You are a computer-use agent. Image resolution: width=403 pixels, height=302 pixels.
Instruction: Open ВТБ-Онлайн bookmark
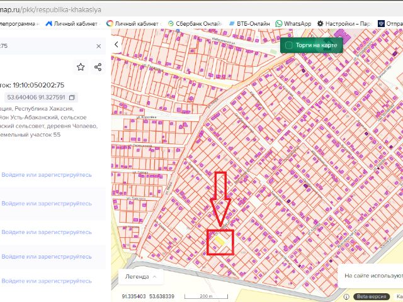(249, 24)
